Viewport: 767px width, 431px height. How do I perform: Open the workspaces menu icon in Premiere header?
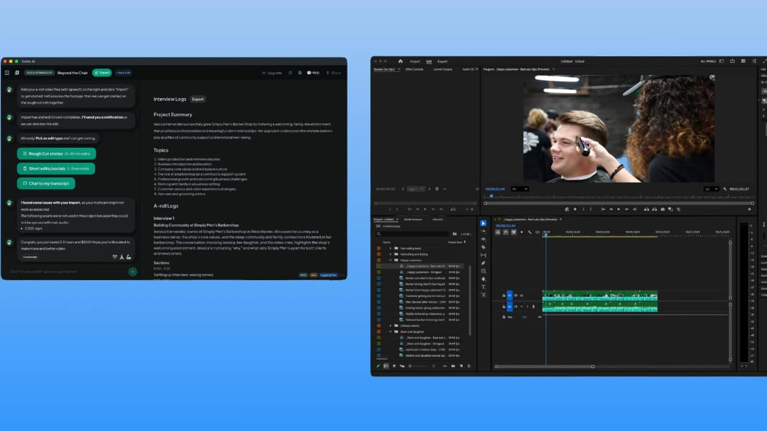coord(721,61)
